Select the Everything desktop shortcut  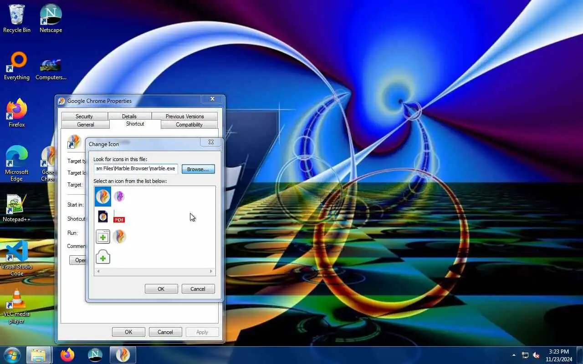[17, 66]
